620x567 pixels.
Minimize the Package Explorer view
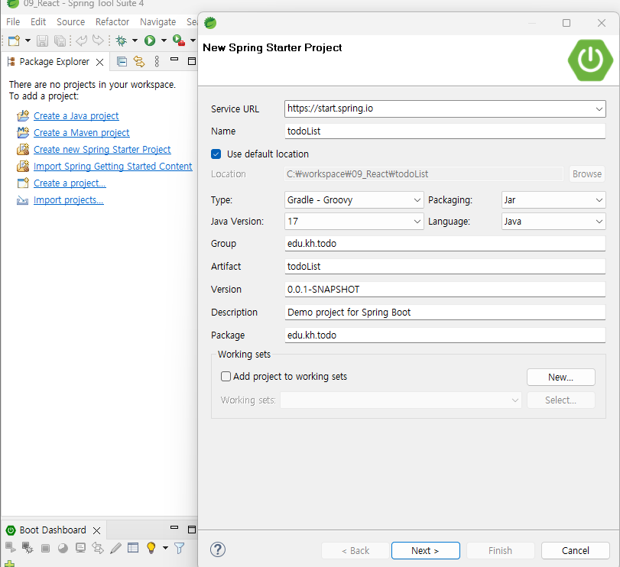tap(174, 60)
